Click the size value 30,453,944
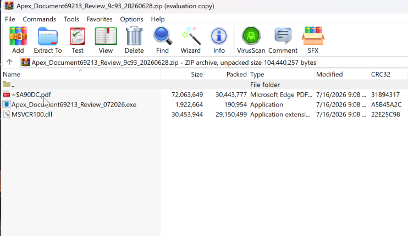This screenshot has height=236, width=408. [x=187, y=114]
